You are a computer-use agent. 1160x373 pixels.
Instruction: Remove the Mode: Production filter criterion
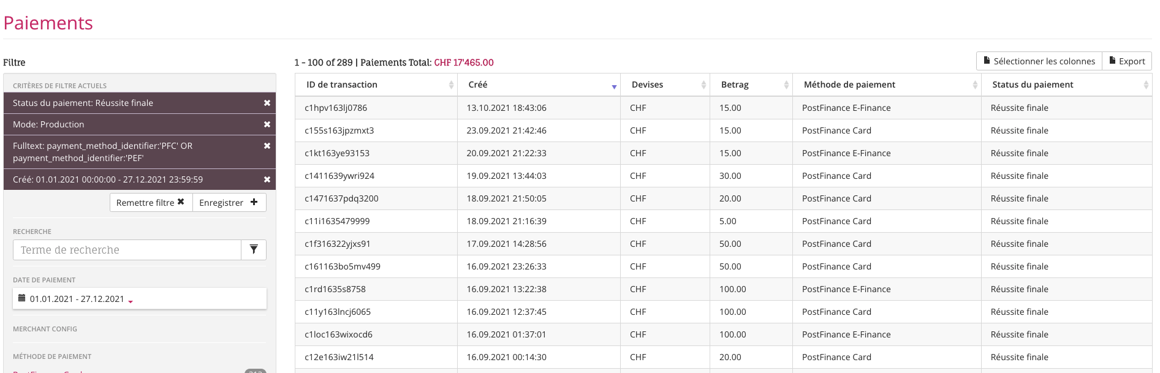point(267,124)
